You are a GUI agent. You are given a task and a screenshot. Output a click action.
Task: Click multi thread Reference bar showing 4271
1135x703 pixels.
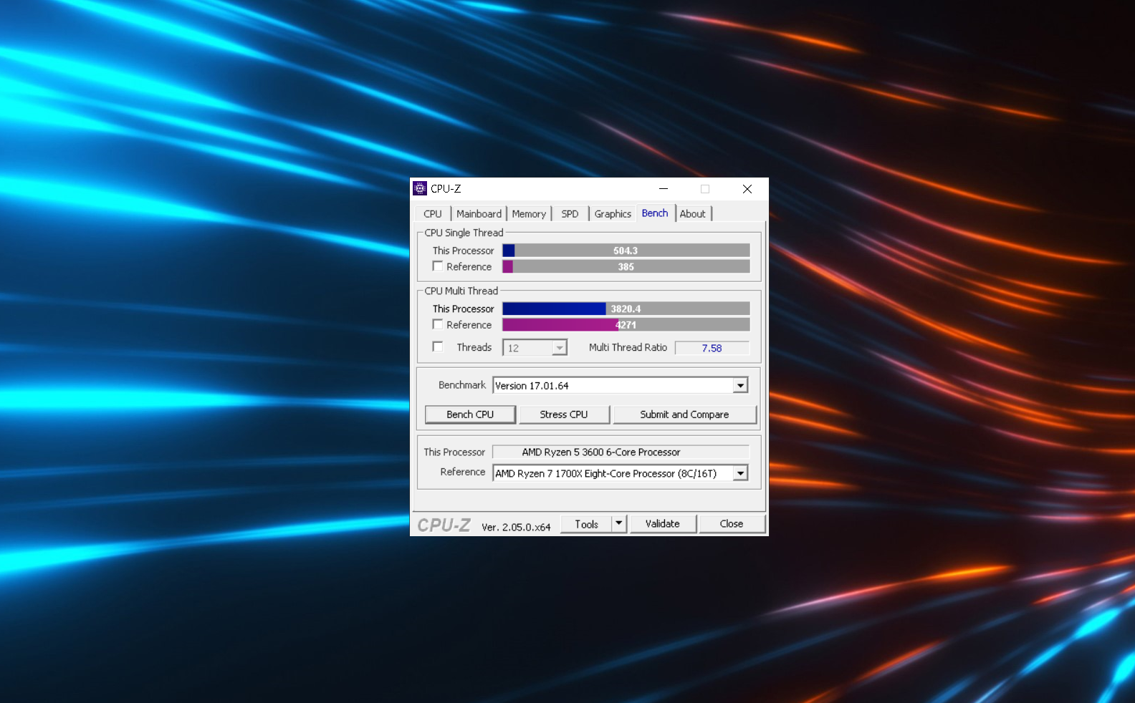(x=626, y=324)
